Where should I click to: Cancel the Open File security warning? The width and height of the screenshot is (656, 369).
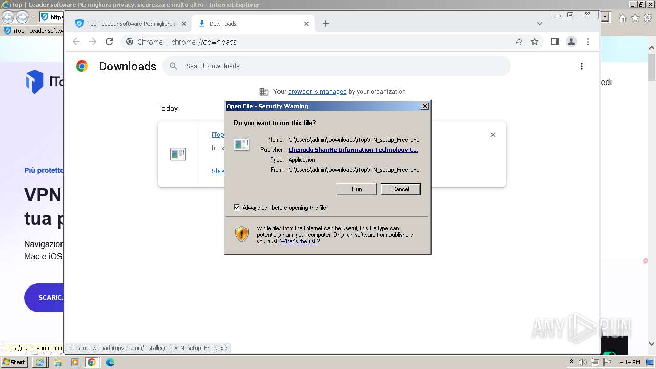click(x=400, y=189)
